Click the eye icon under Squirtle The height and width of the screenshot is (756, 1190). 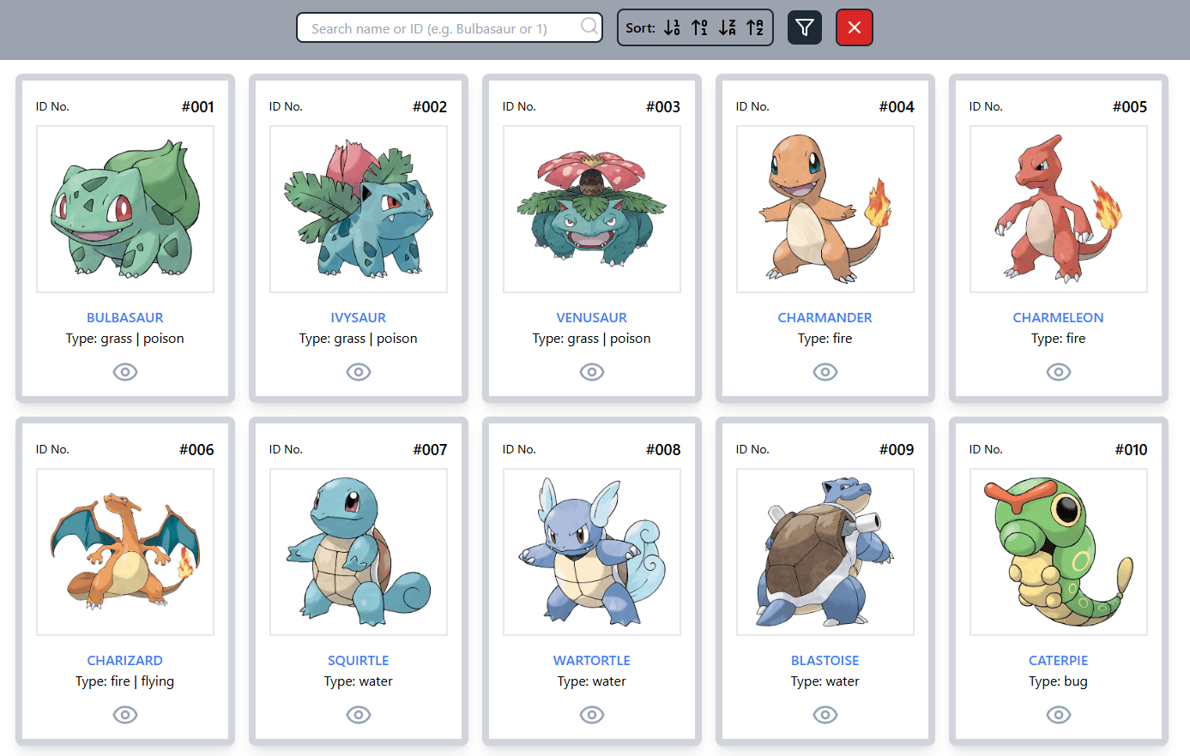point(359,715)
